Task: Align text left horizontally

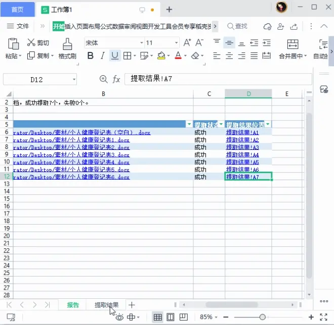Action: click(217, 56)
